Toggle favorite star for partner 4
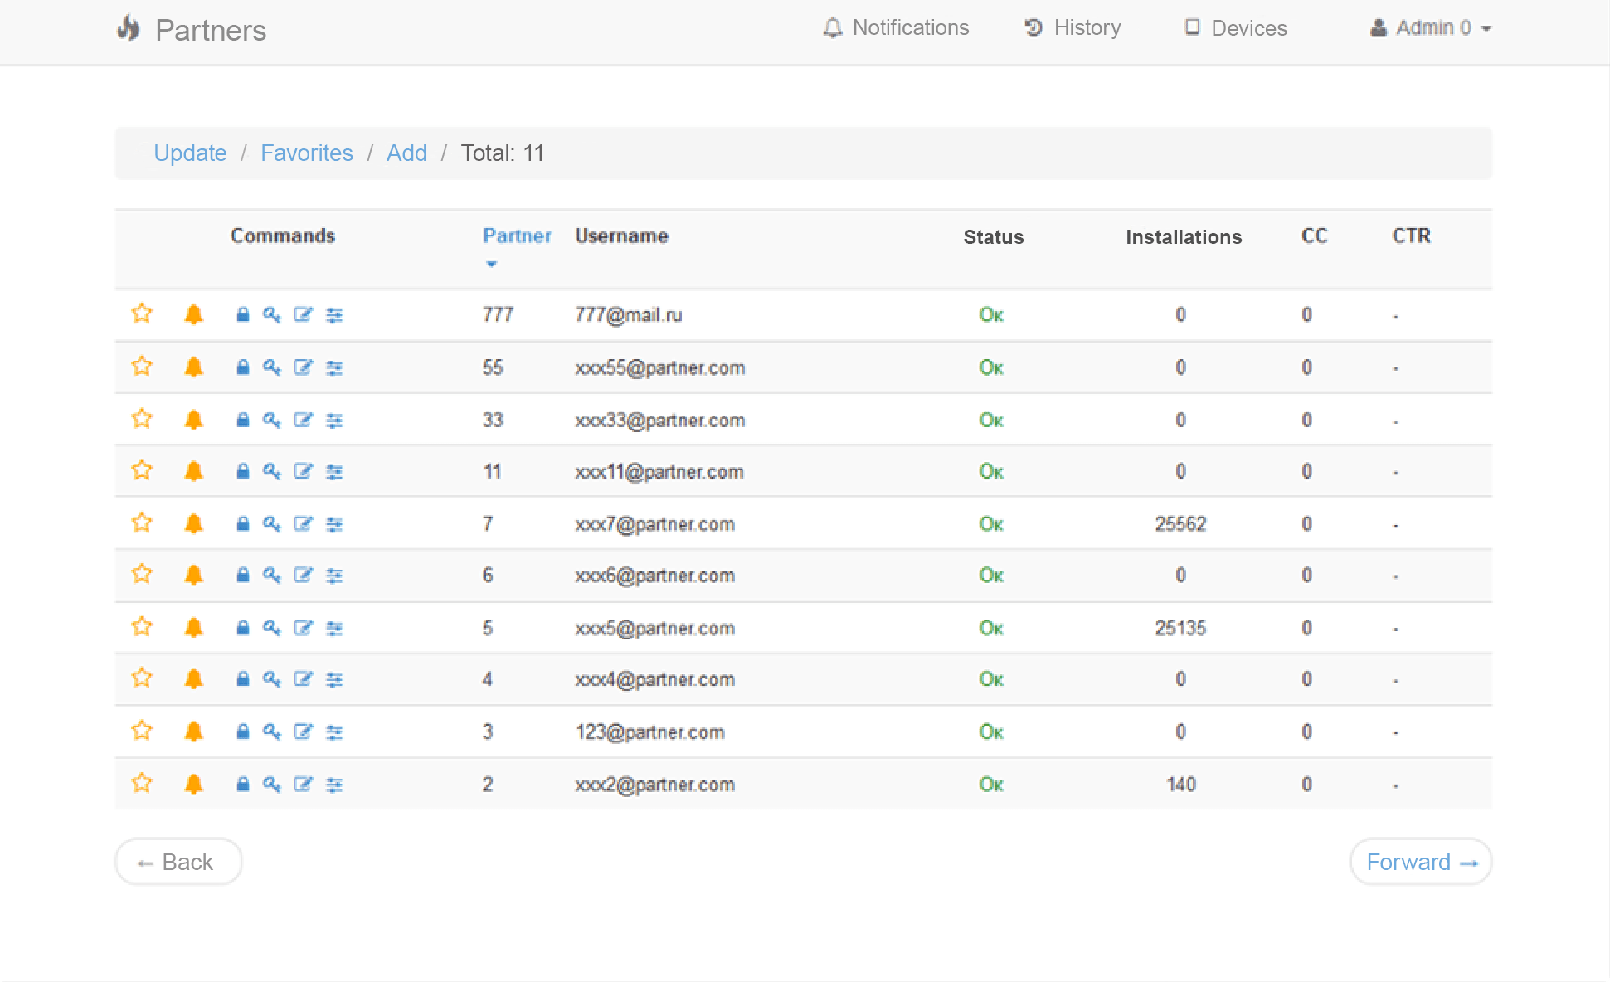1610x982 pixels. point(142,678)
